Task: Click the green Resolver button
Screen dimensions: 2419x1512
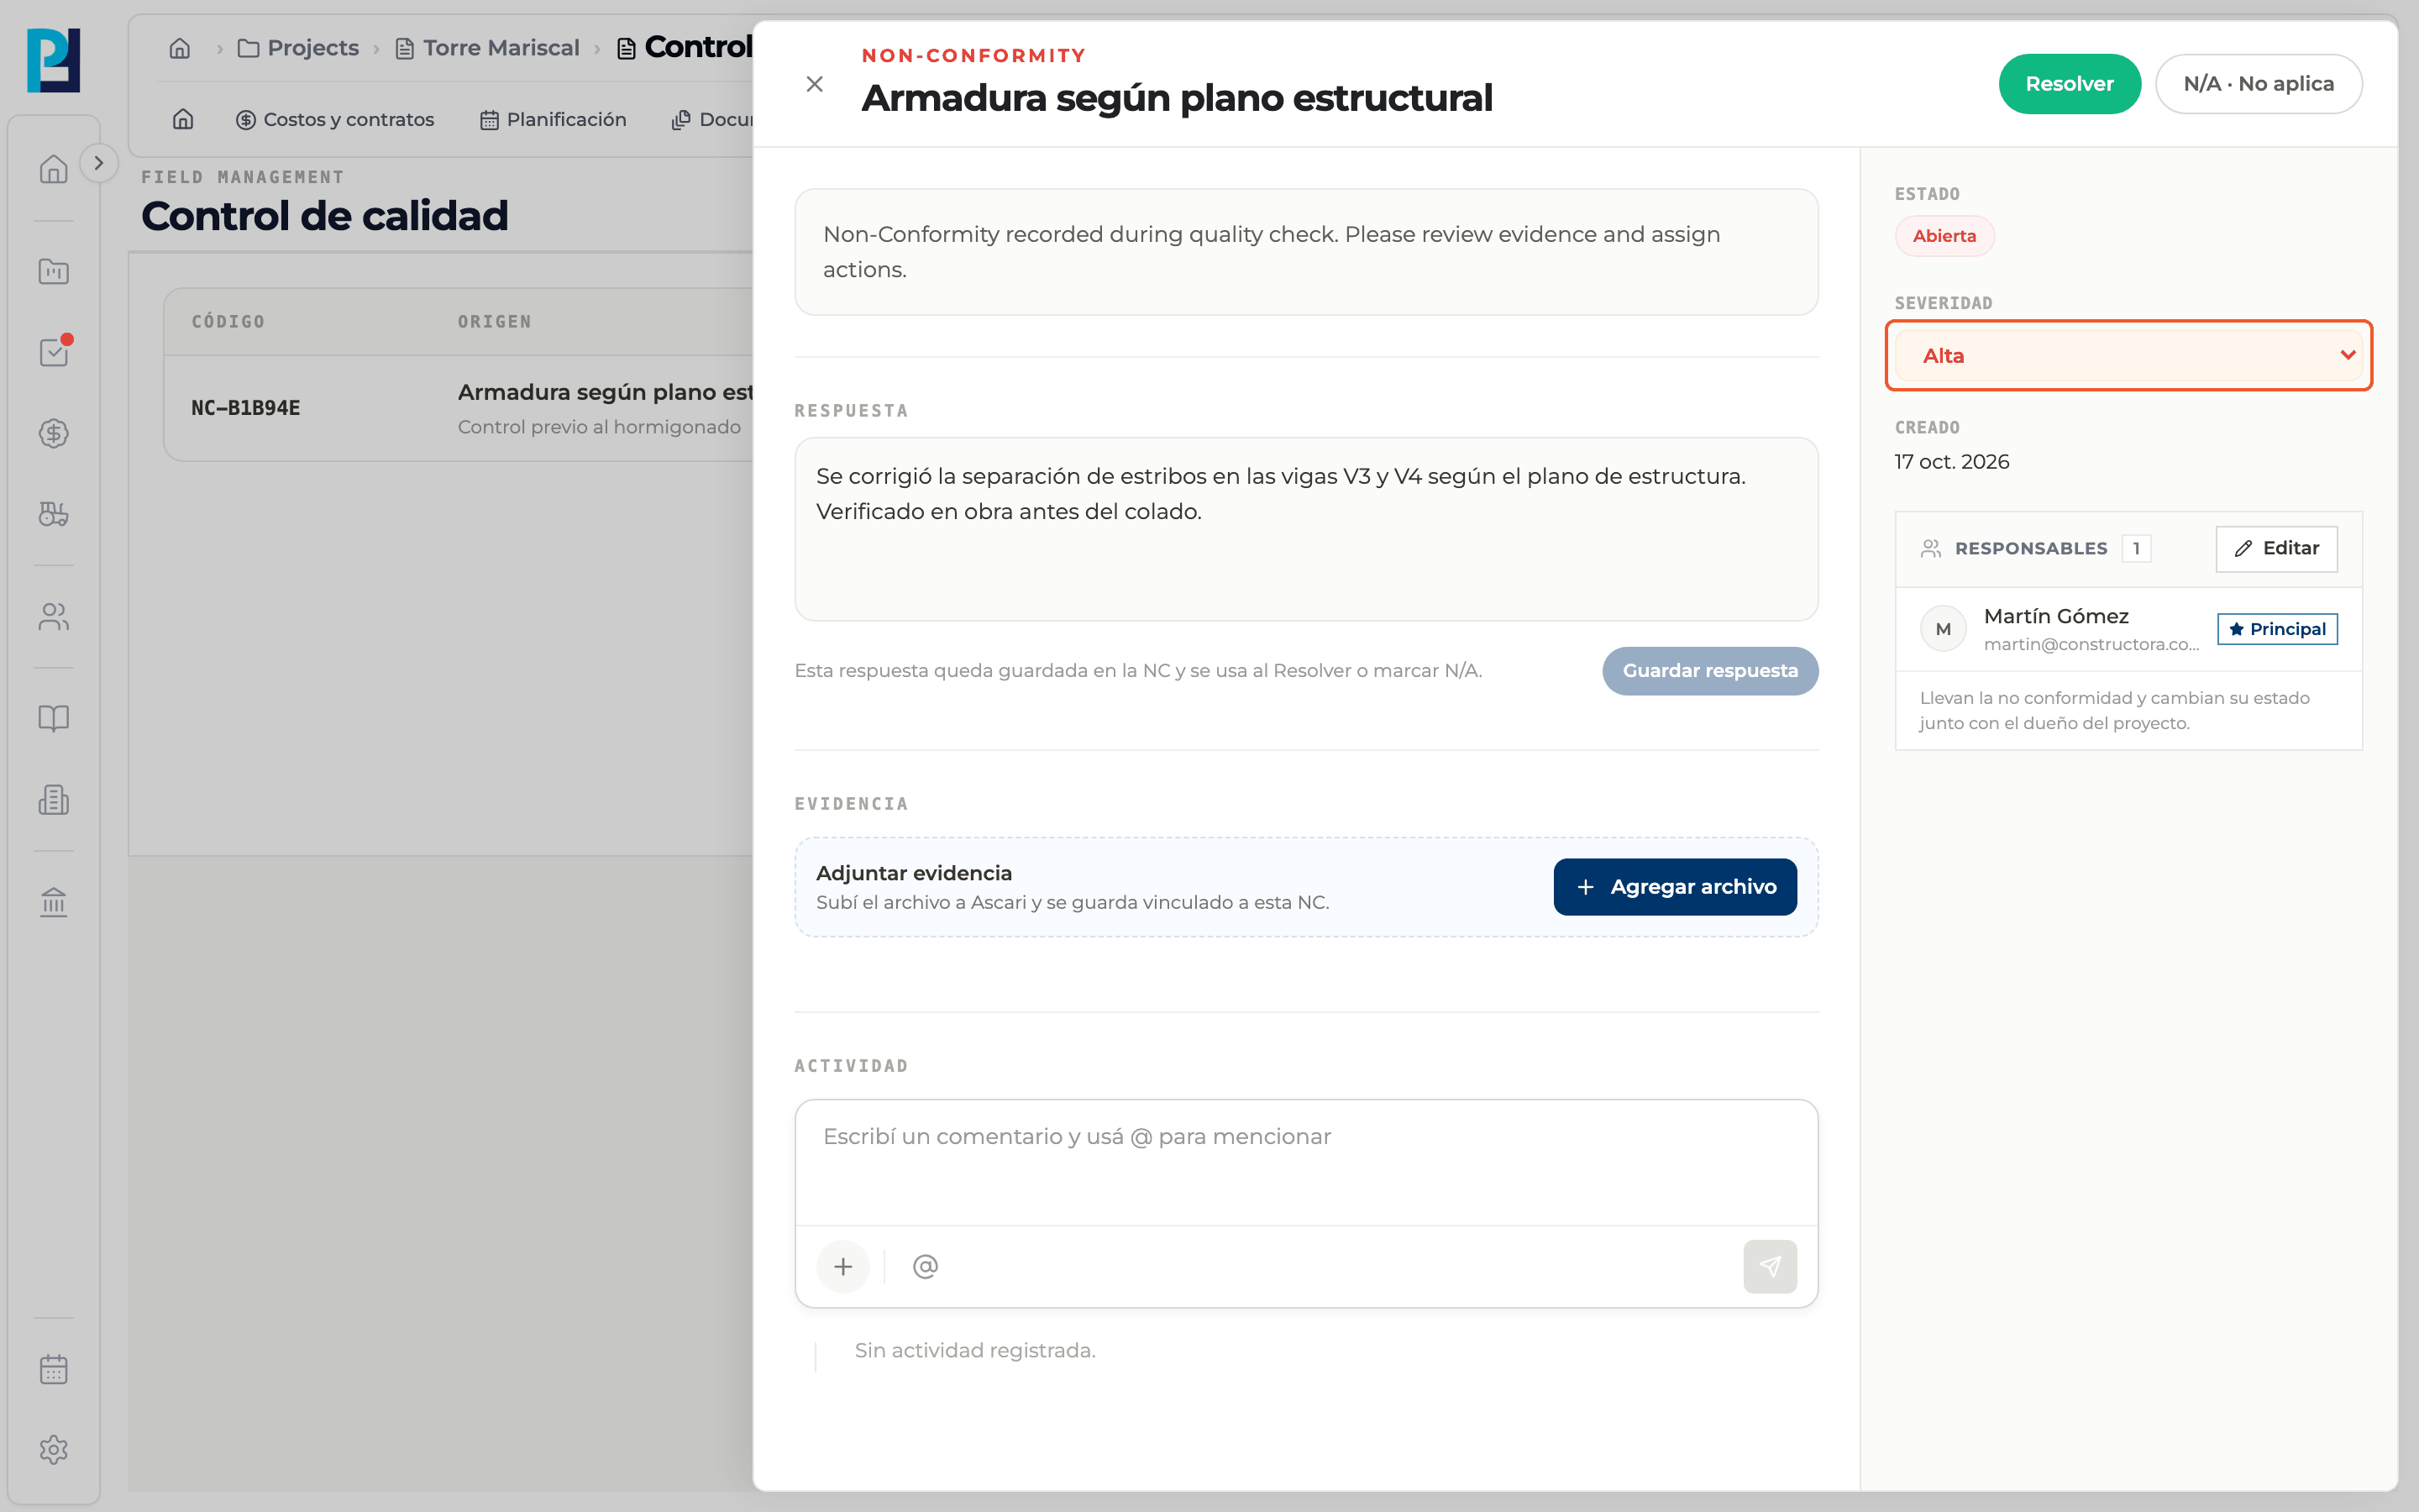Action: coord(2069,84)
